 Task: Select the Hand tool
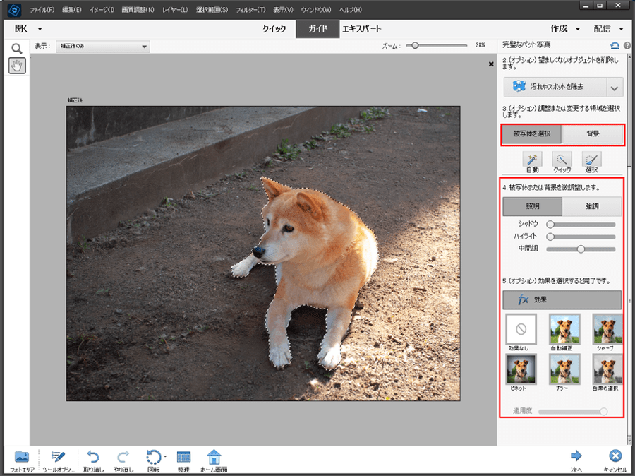17,66
